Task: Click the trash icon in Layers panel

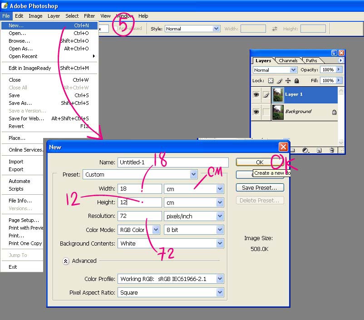Action: point(332,150)
